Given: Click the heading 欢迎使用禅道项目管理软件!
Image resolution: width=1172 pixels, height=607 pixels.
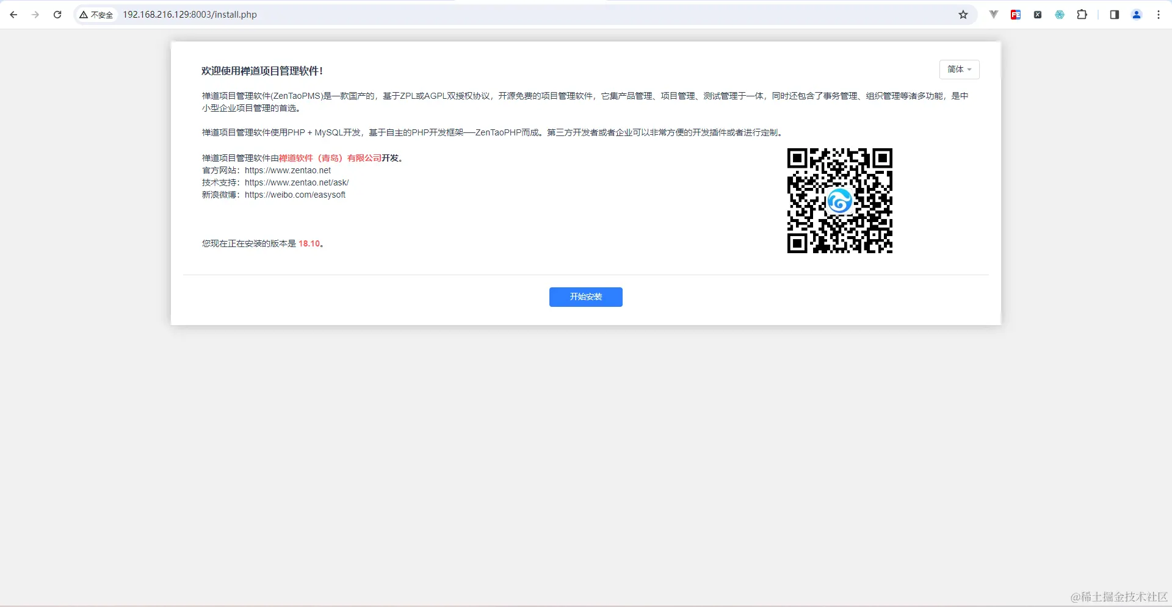Looking at the screenshot, I should point(262,71).
